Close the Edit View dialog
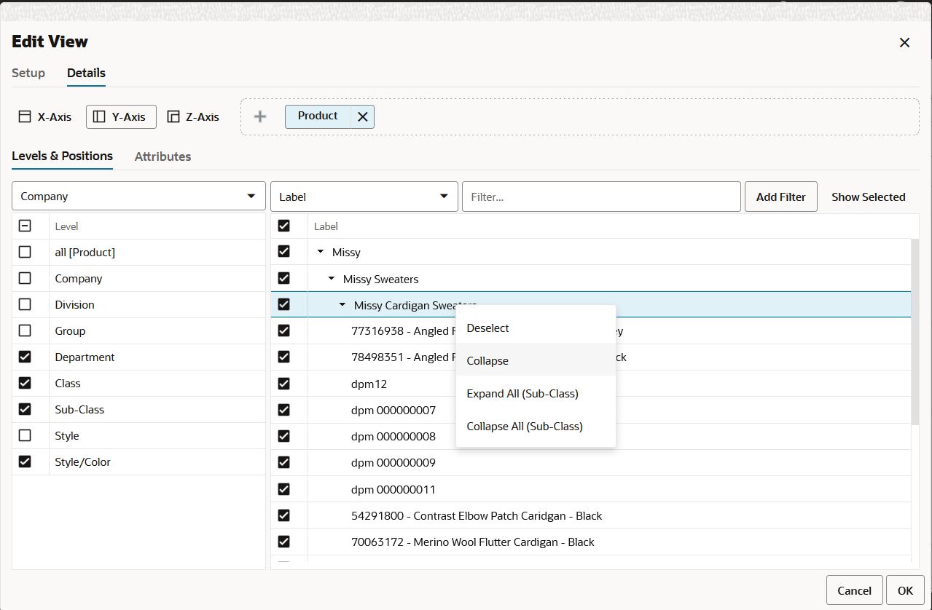932x610 pixels. 904,42
